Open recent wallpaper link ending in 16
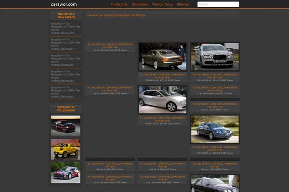The image size is (289, 192). click(66, 60)
